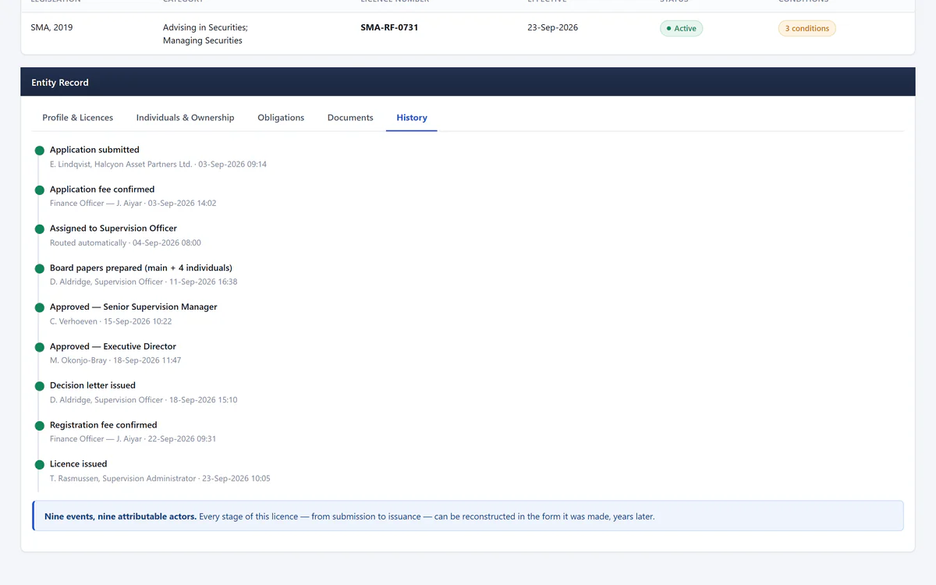Select 'Approved — Executive Director' event
The width and height of the screenshot is (936, 585).
[113, 346]
